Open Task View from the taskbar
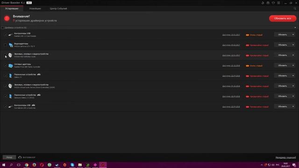 point(19,165)
